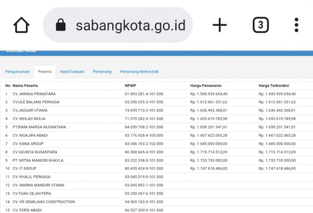This screenshot has width=313, height=213.
Task: Tap the browser home icon
Action: click(x=21, y=25)
